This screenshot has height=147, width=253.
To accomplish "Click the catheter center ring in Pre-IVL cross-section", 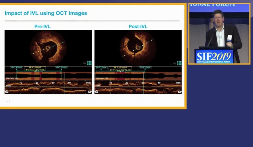I will pos(48,48).
